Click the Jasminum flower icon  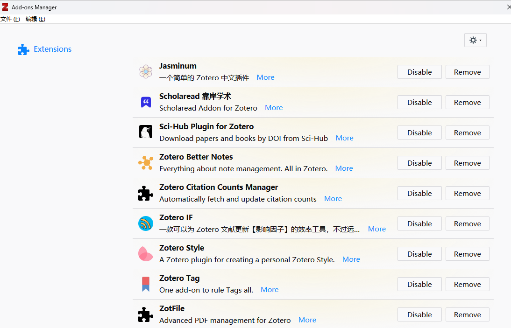[146, 71]
